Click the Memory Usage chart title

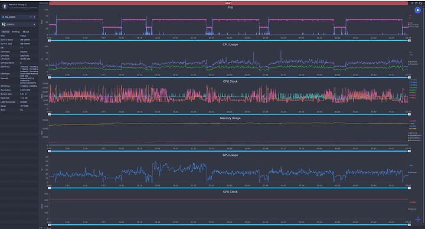pyautogui.click(x=230, y=118)
